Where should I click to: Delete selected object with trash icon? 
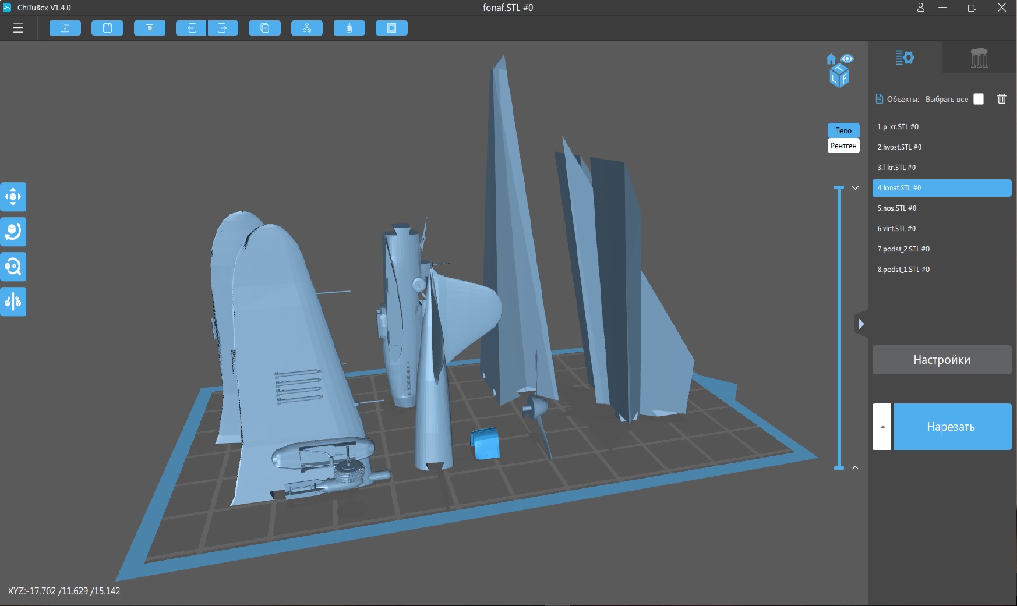coord(1002,99)
